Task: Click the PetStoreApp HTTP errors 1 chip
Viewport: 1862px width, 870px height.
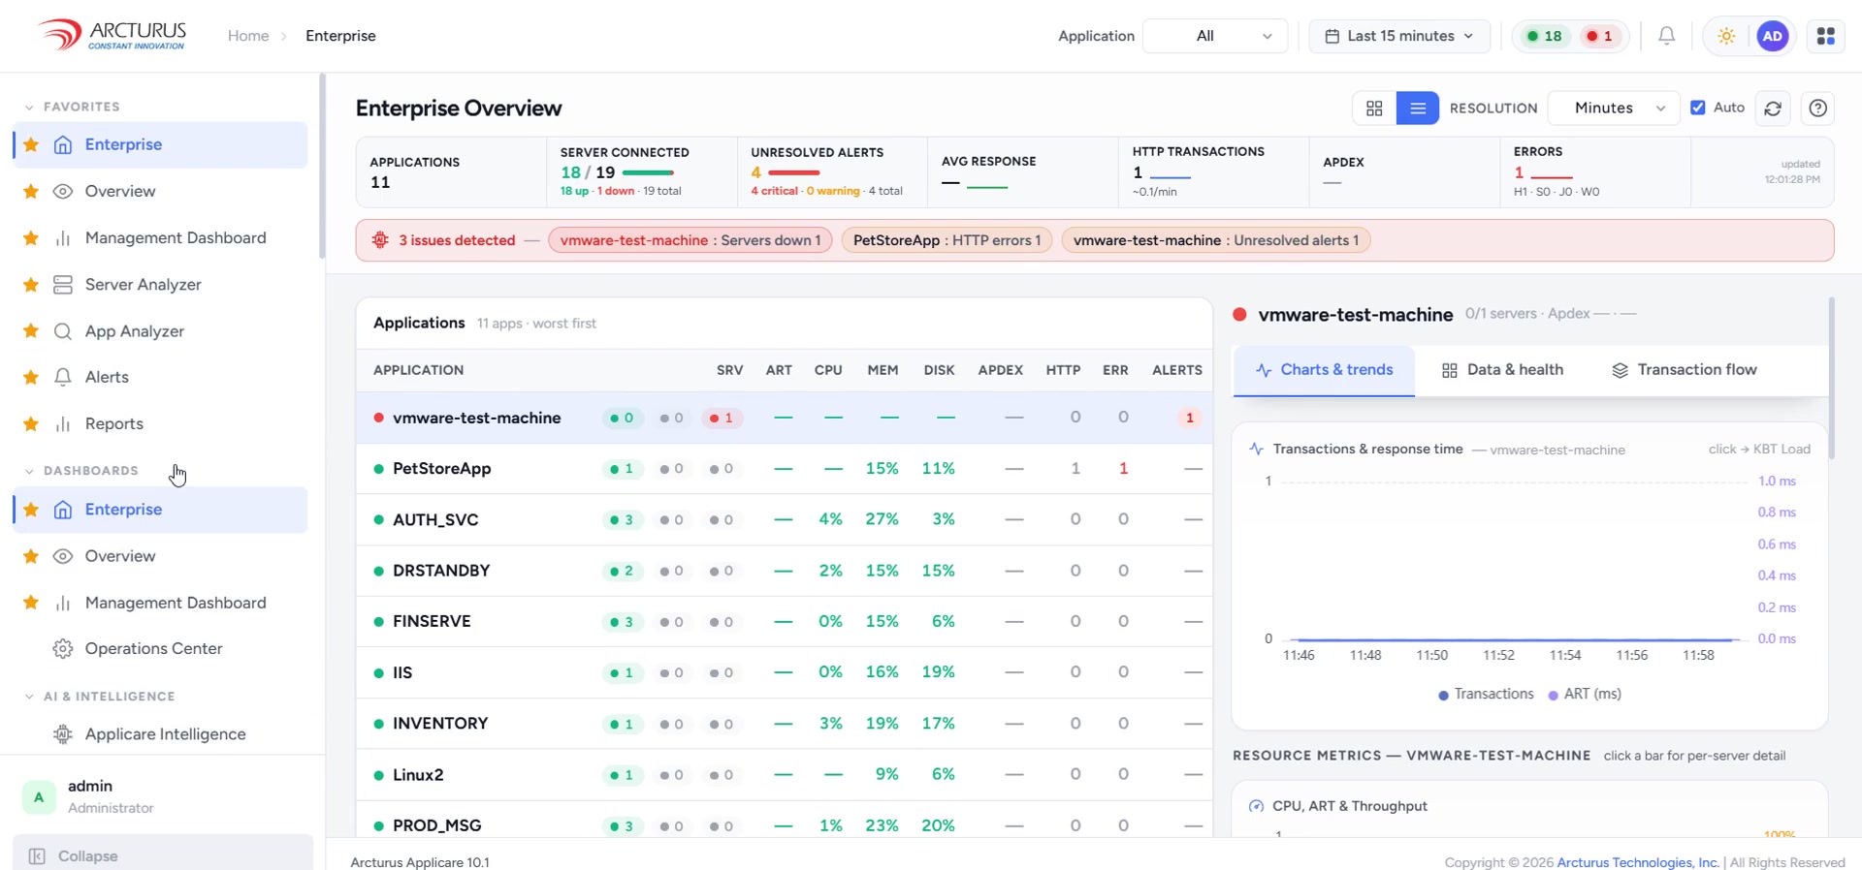Action: pos(947,240)
